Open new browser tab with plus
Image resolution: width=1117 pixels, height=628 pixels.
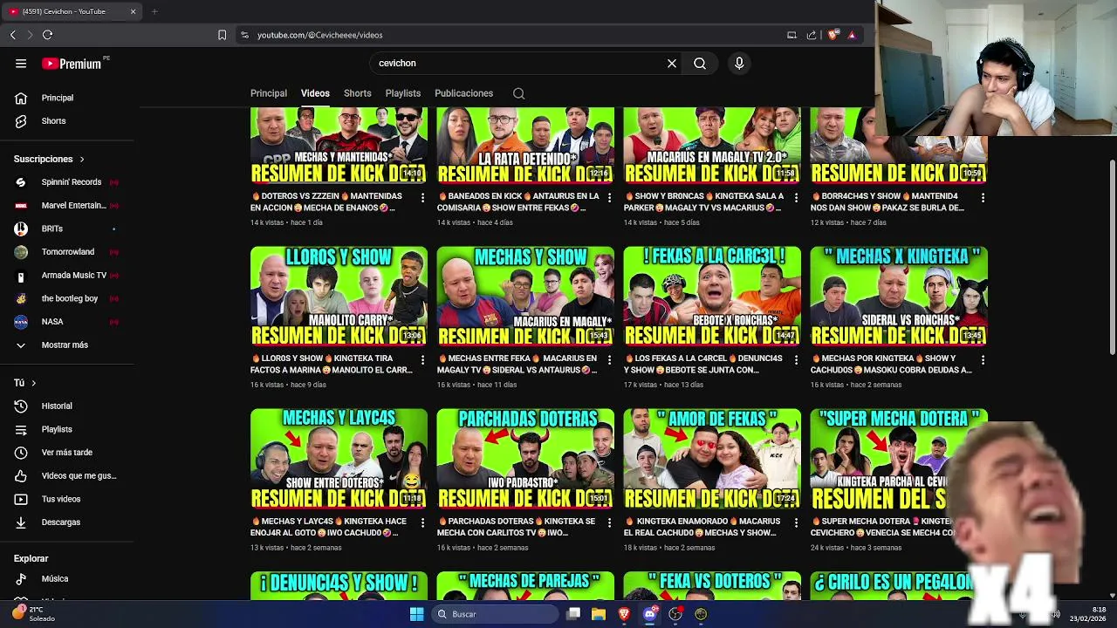tap(154, 11)
